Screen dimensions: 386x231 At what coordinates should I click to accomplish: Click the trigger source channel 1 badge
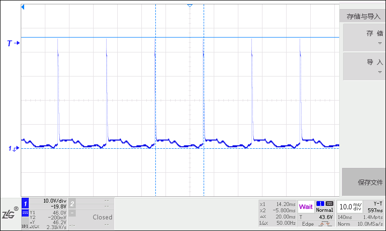320,204
